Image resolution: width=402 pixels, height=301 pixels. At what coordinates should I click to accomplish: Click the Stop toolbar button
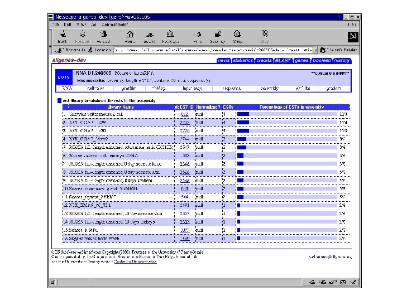(265, 37)
